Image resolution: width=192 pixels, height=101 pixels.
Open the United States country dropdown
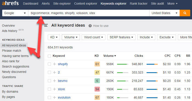point(164,13)
